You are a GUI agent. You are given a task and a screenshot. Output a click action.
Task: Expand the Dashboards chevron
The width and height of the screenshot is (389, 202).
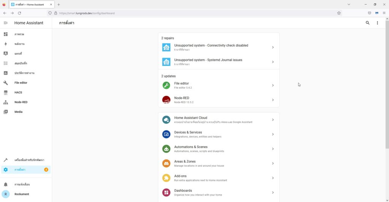click(273, 193)
